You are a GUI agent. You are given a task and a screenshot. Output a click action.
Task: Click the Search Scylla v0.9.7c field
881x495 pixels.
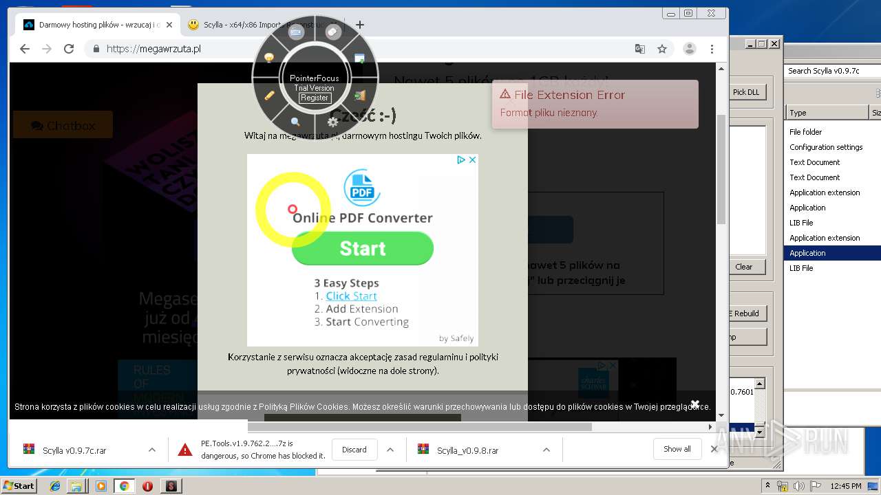[833, 71]
